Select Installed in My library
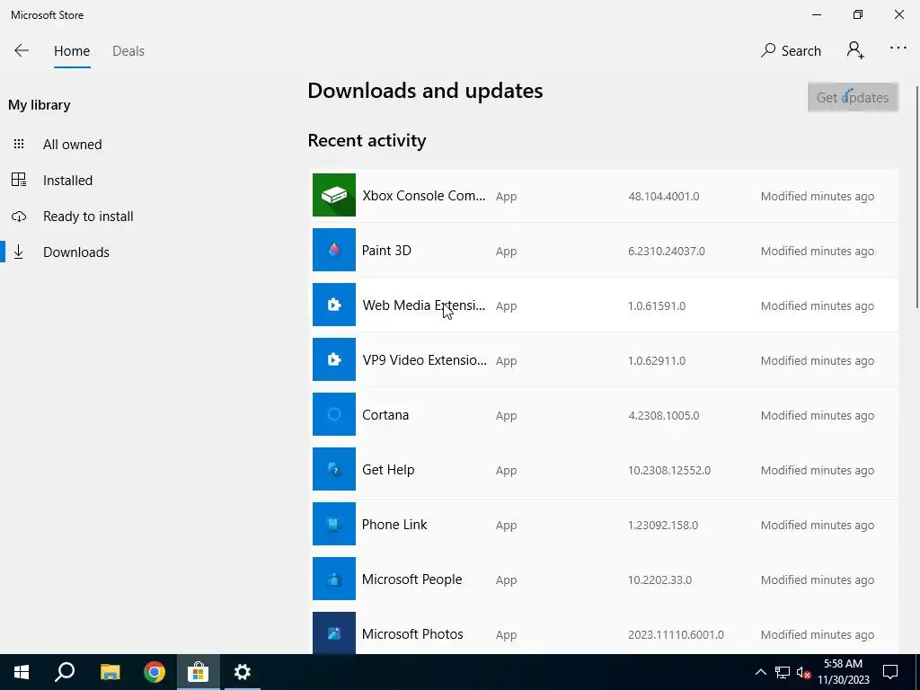Image resolution: width=920 pixels, height=690 pixels. pos(67,180)
